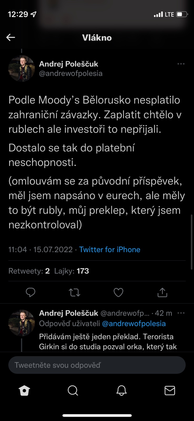Tap the back arrow icon
This screenshot has width=194, height=421.
point(11,37)
